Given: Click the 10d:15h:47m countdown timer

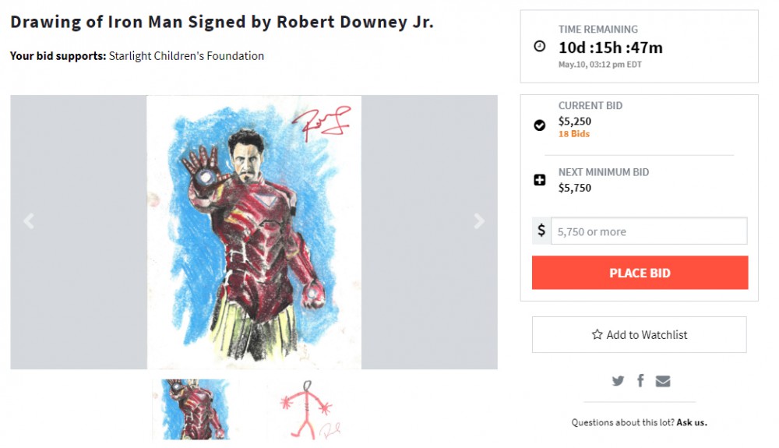Looking at the screenshot, I should [611, 48].
